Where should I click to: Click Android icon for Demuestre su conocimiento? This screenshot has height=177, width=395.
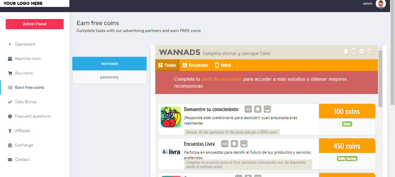coord(258,109)
